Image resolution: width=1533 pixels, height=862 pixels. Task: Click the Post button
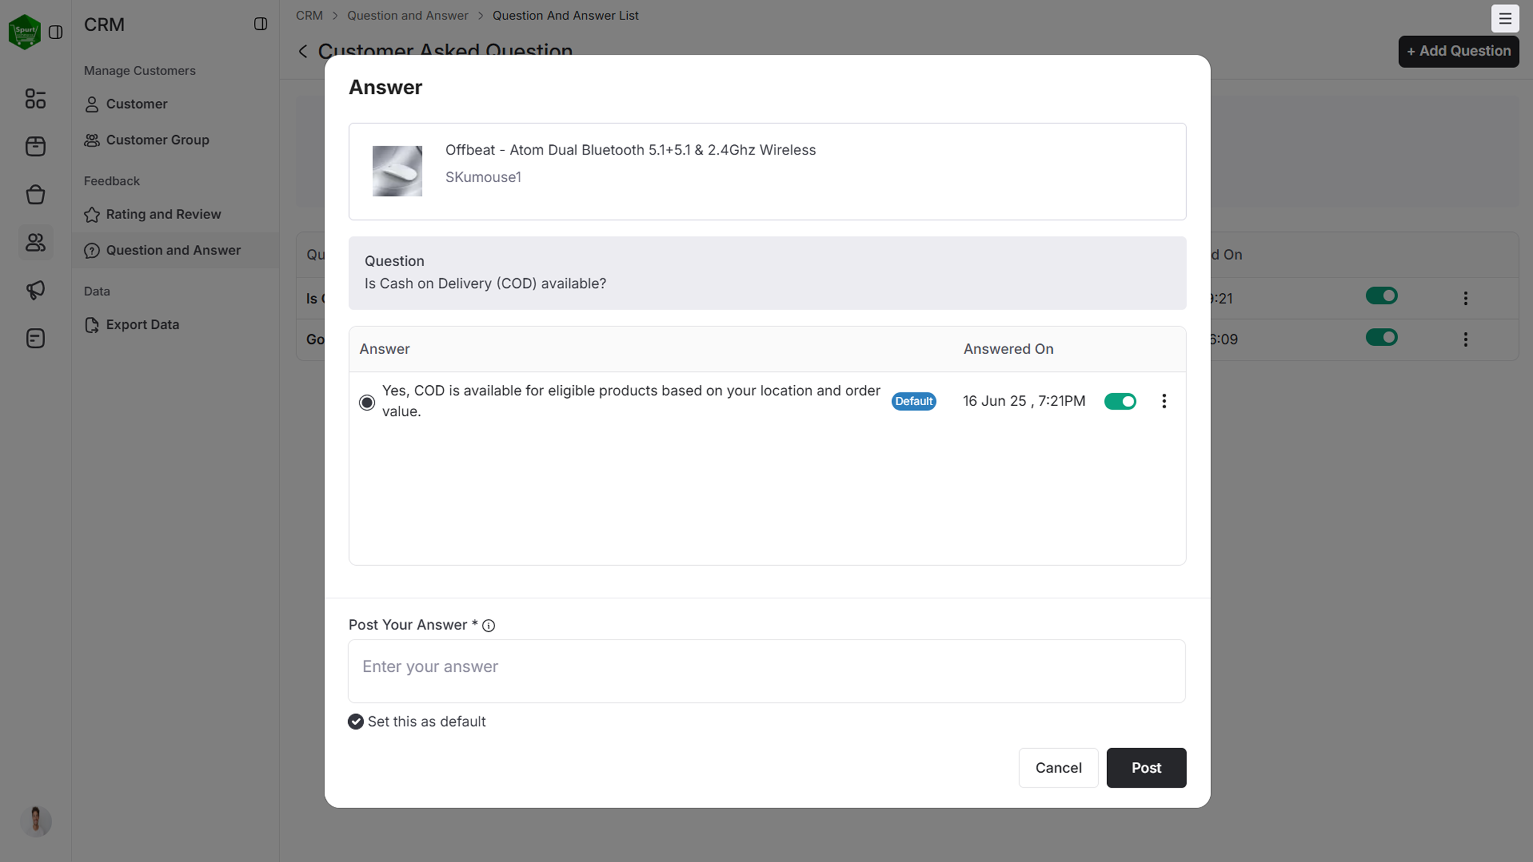coord(1145,768)
